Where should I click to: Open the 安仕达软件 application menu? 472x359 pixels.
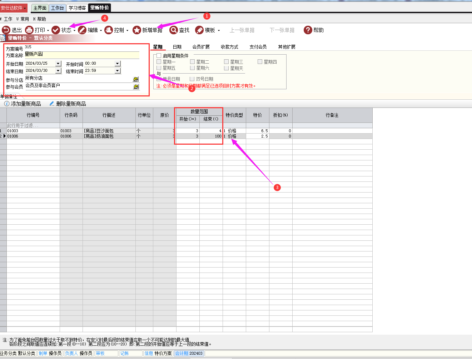point(14,8)
